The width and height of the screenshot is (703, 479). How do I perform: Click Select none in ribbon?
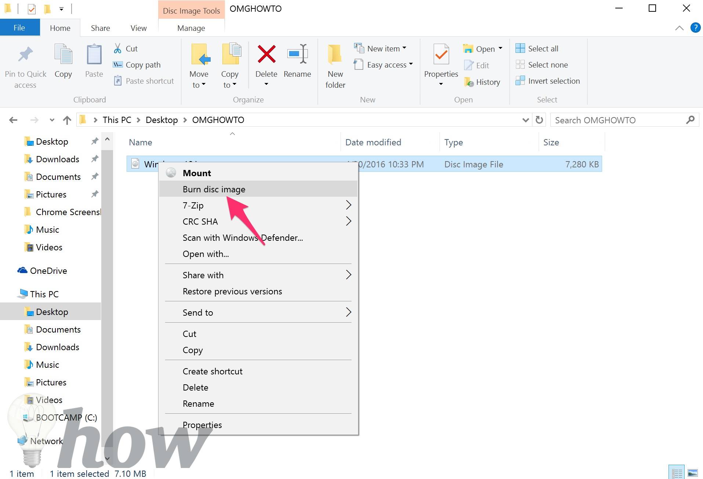pyautogui.click(x=542, y=65)
